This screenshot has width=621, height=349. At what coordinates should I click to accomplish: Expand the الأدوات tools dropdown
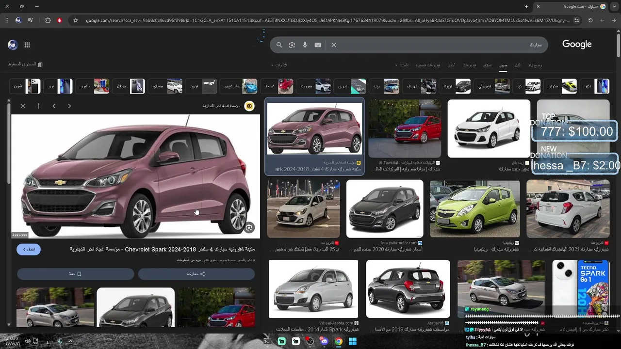tap(279, 65)
